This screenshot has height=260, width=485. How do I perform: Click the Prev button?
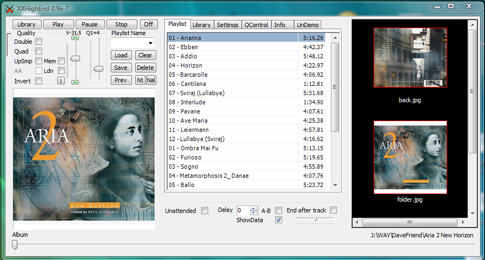click(121, 80)
